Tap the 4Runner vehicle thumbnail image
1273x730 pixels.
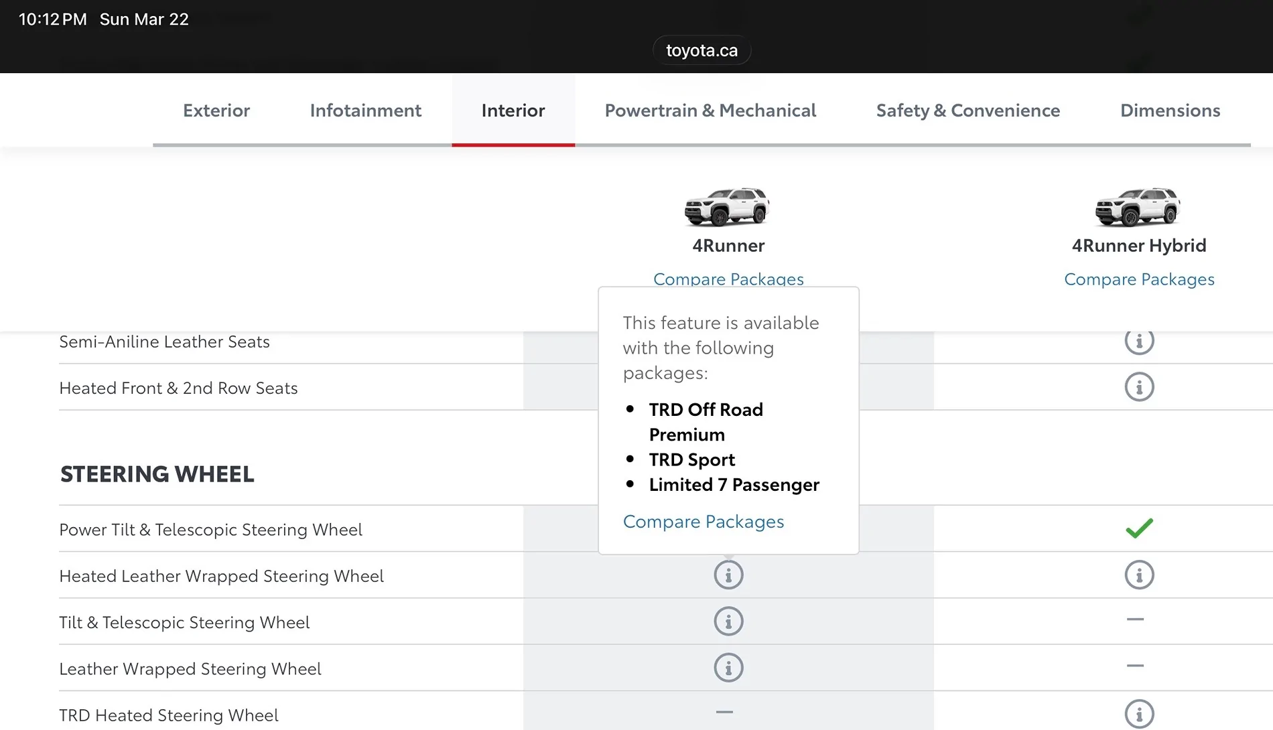tap(727, 206)
